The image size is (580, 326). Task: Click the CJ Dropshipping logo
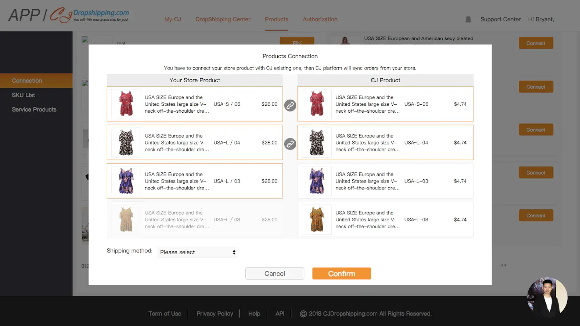point(91,14)
